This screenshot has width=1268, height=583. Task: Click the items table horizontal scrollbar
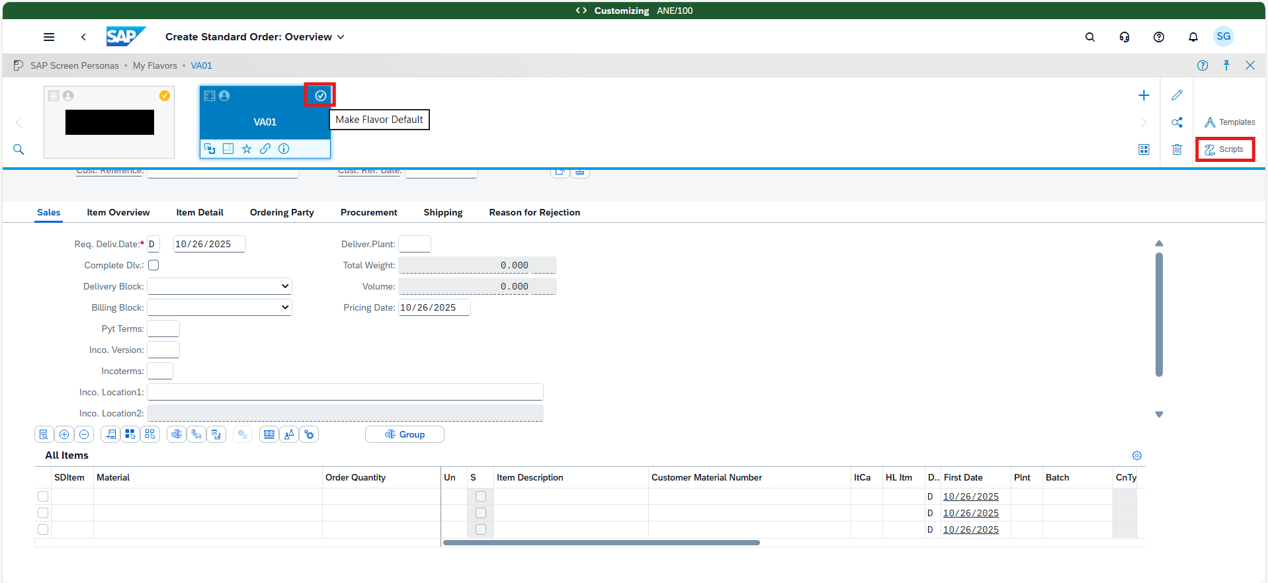(601, 543)
